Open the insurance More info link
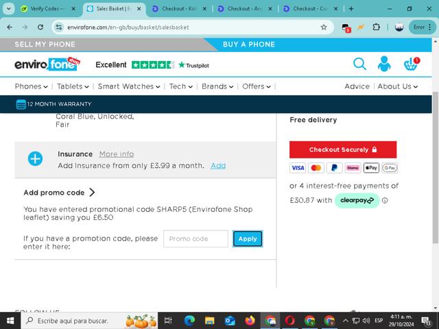The image size is (439, 329). pyautogui.click(x=117, y=154)
